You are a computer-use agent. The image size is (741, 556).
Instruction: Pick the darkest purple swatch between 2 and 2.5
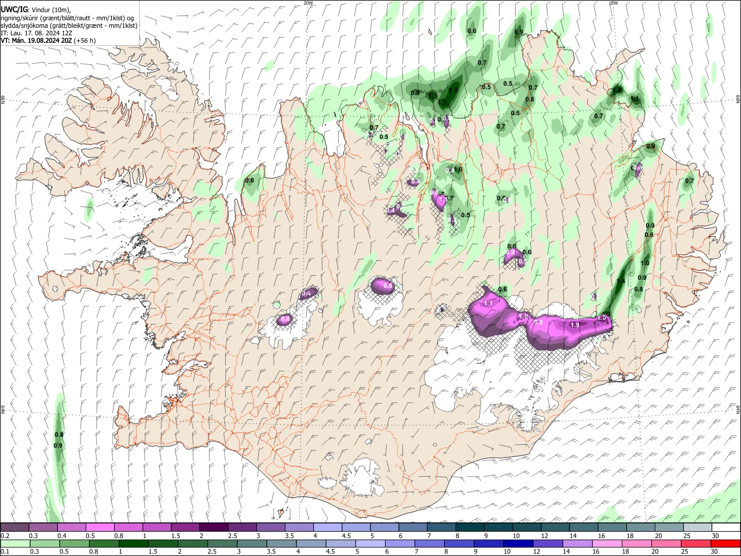(x=213, y=528)
